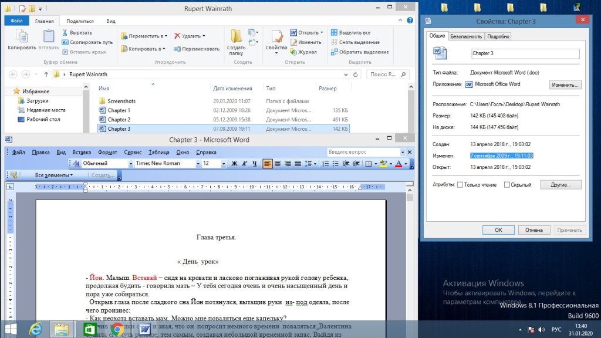The height and width of the screenshot is (338, 601).
Task: Apply the yellow highlight color in Word
Action: [x=383, y=164]
